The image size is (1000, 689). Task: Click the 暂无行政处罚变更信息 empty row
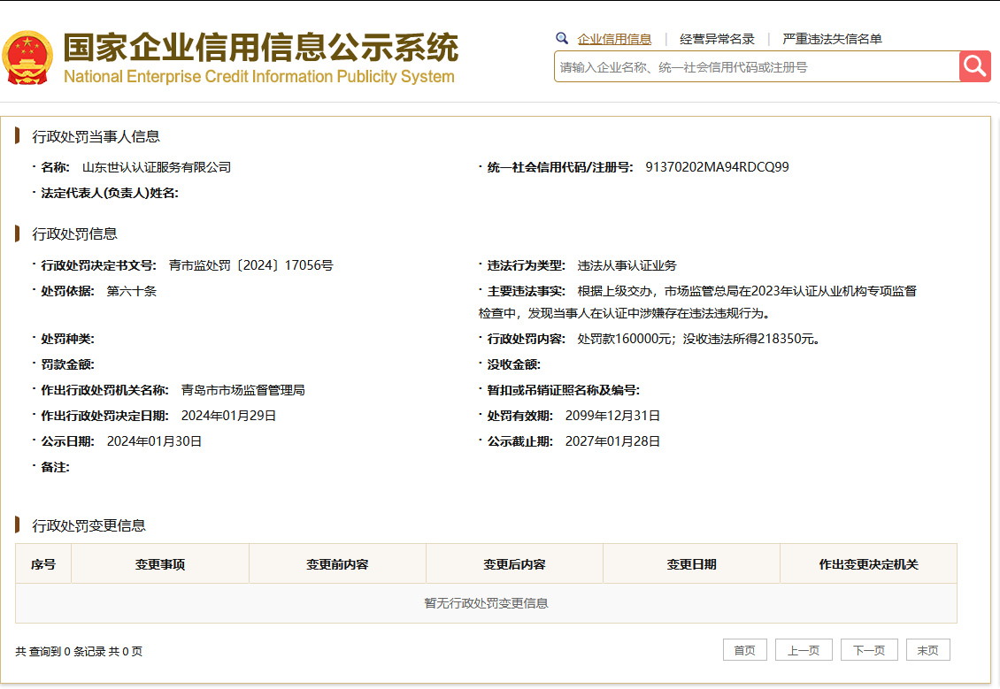point(486,603)
